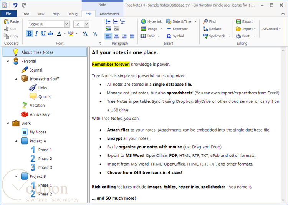Apply the multilevel list format
The width and height of the screenshot is (288, 205).
coord(122,21)
